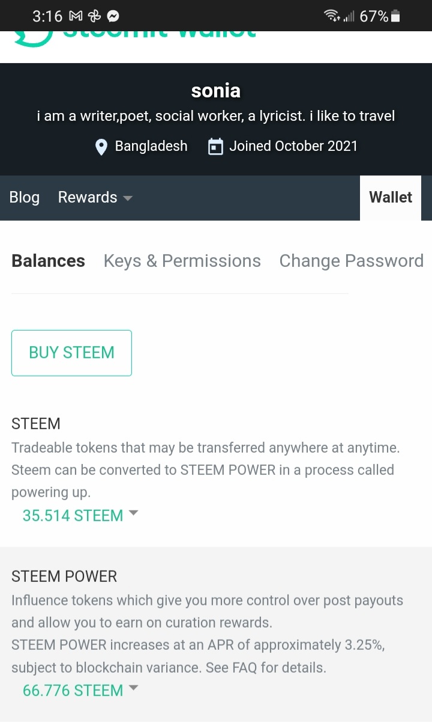The width and height of the screenshot is (432, 722).
Task: Tap the Wi-Fi icon in status bar
Action: pyautogui.click(x=331, y=16)
